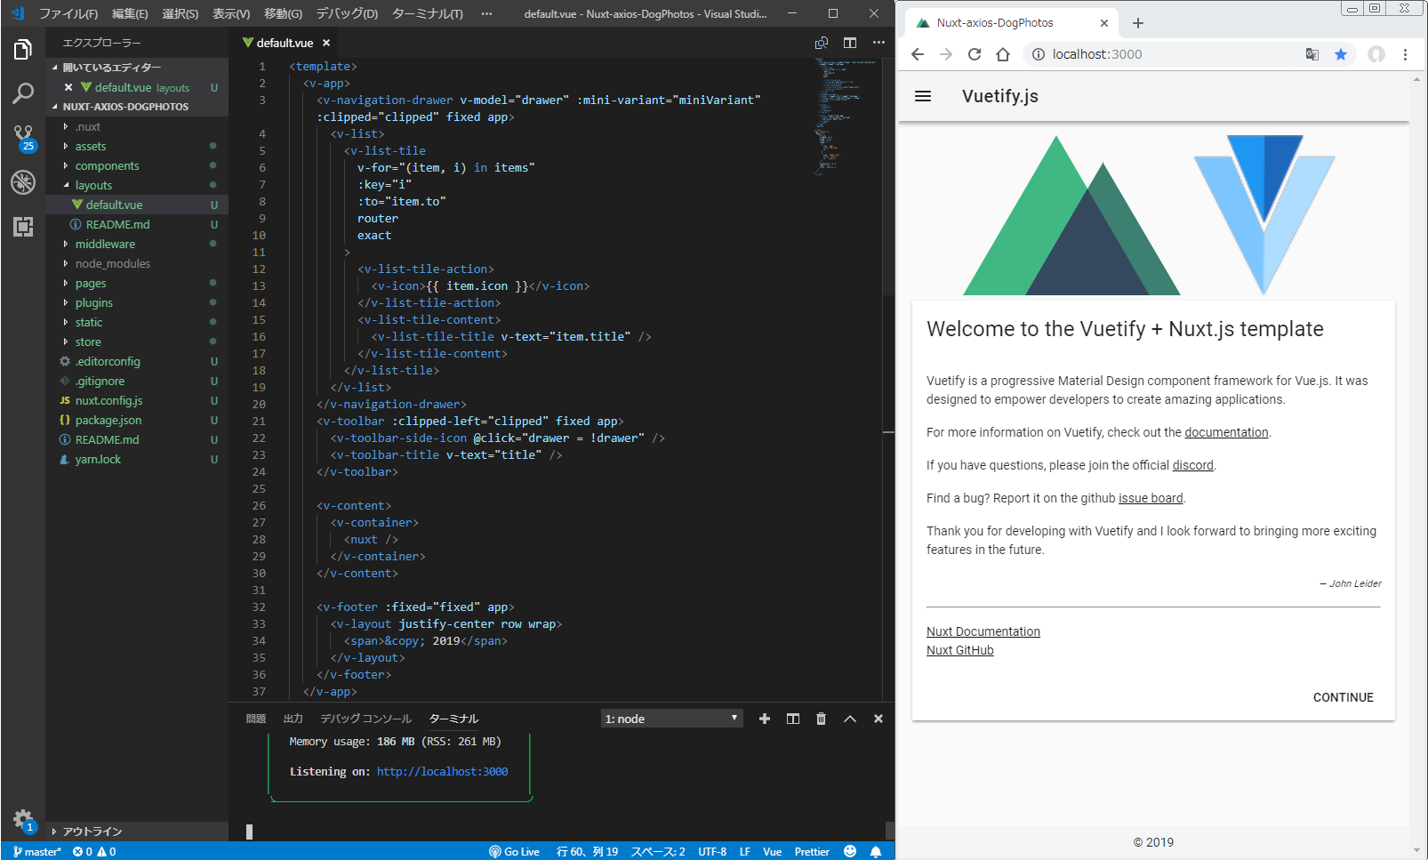Viewport: 1428px width, 860px height.
Task: Kill the terminal with trash icon
Action: coord(821,719)
